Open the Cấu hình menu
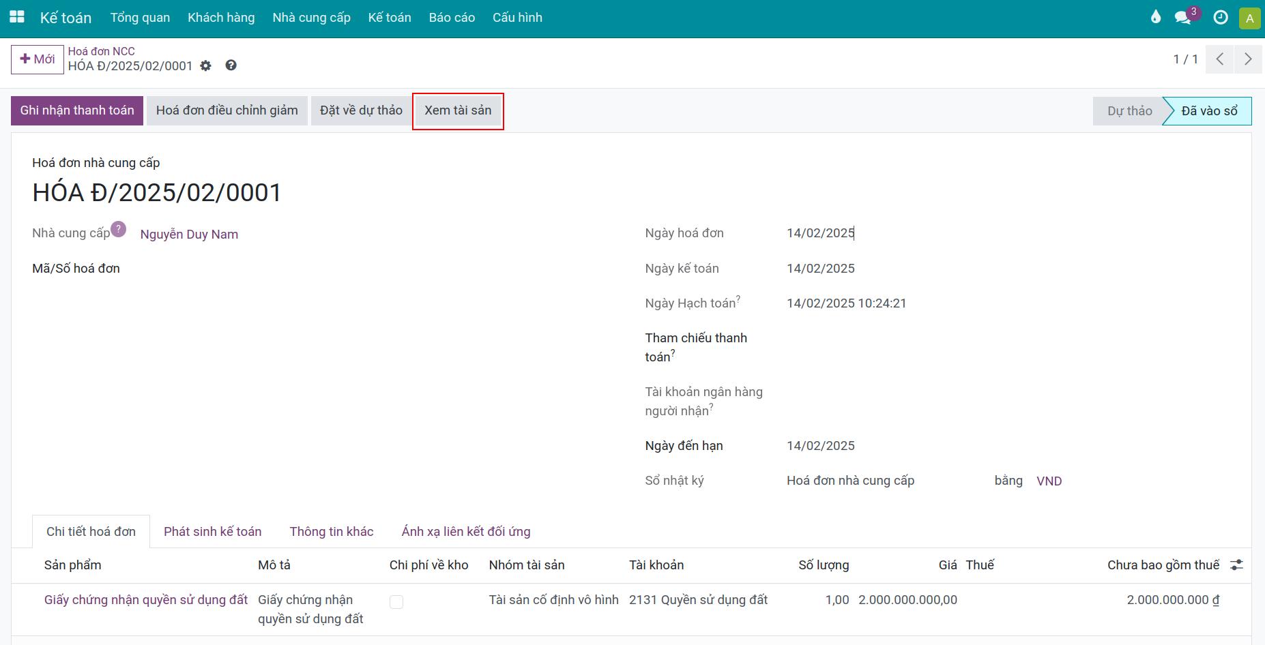 [517, 18]
